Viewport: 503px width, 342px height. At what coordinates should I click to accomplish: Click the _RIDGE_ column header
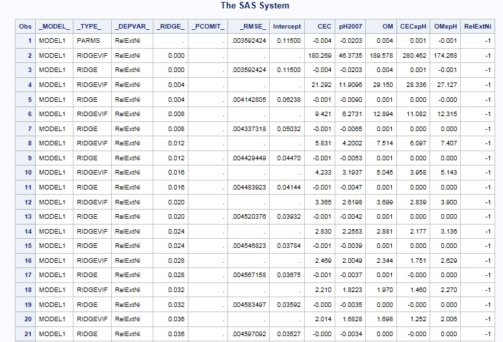pos(172,27)
